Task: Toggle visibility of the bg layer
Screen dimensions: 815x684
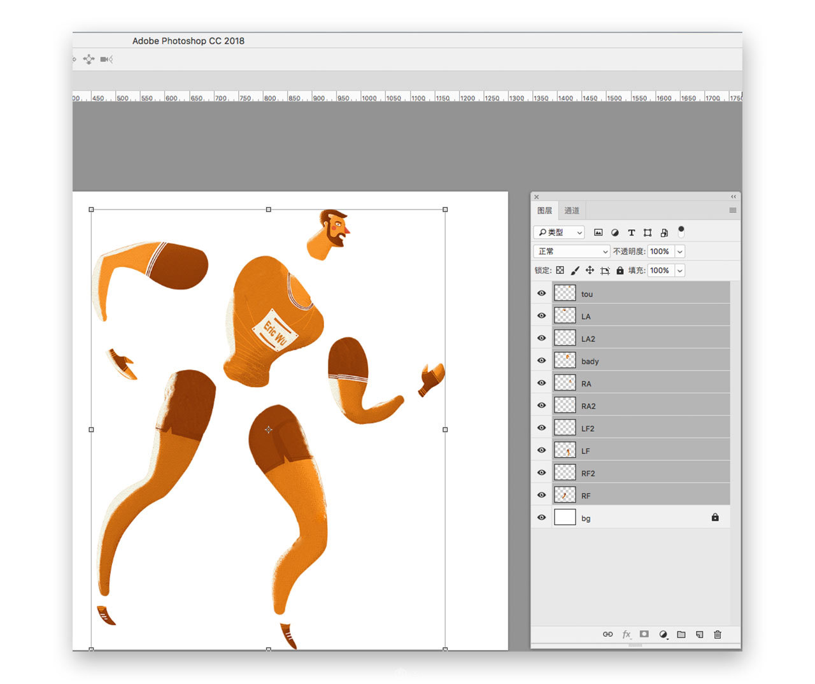Action: [x=542, y=518]
